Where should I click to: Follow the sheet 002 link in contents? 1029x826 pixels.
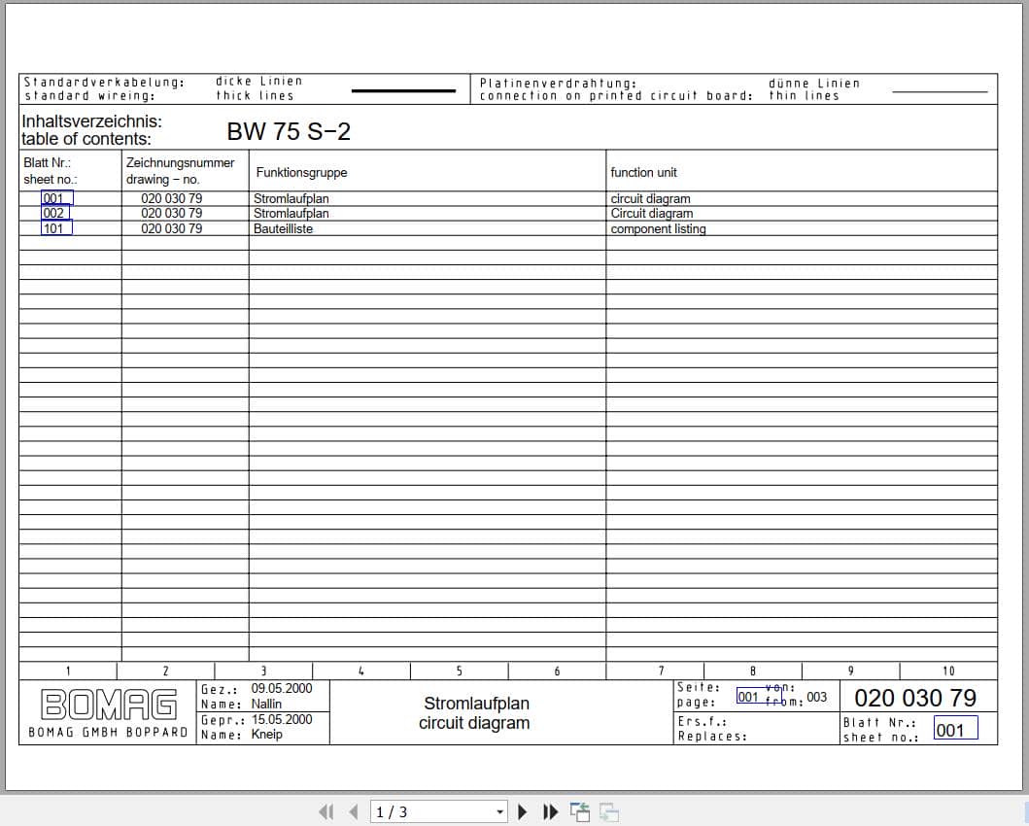click(x=55, y=213)
